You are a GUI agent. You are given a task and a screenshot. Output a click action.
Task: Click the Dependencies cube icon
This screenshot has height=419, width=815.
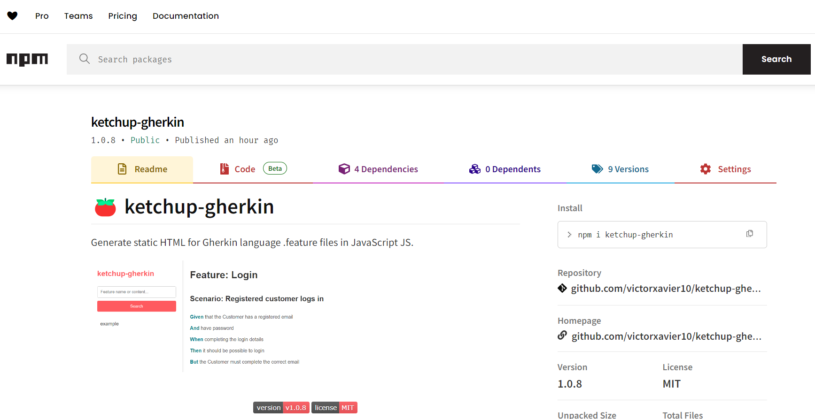[344, 169]
